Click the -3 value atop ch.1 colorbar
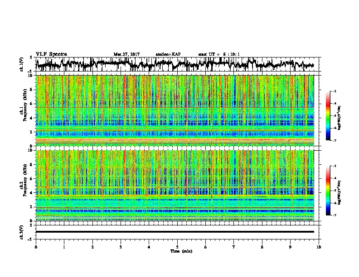This screenshot has width=359, height=277. tap(334, 91)
